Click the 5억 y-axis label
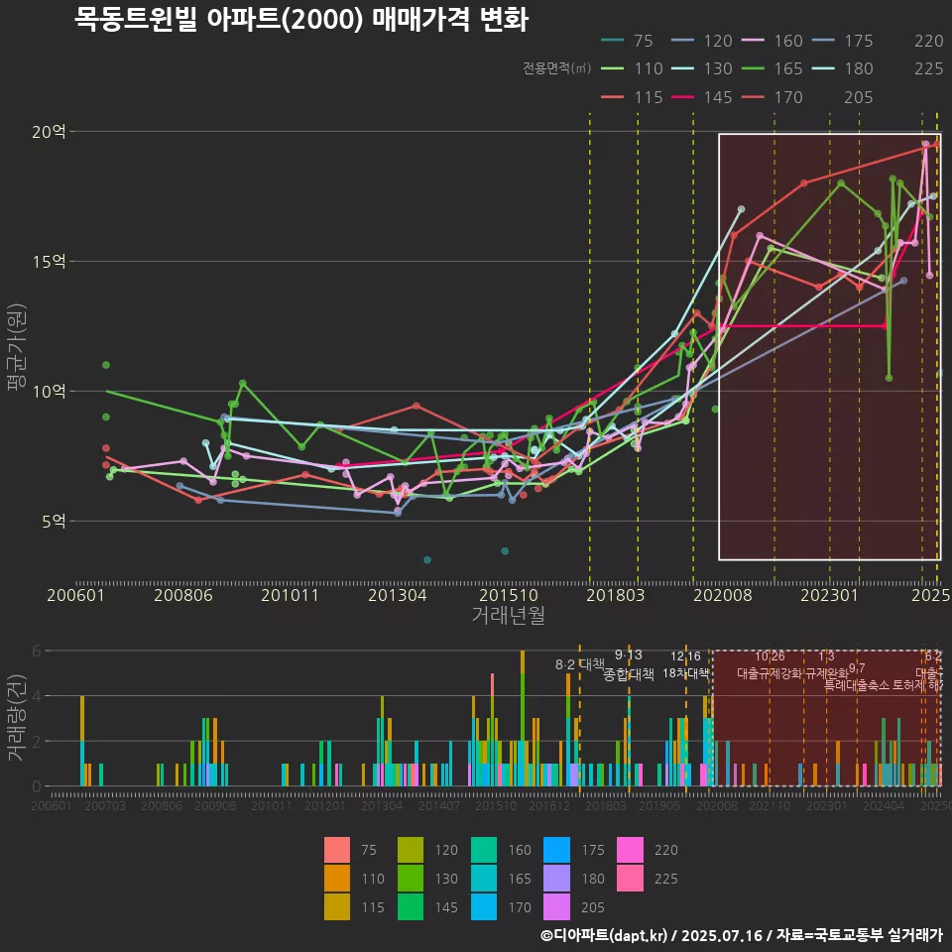 [x=54, y=521]
